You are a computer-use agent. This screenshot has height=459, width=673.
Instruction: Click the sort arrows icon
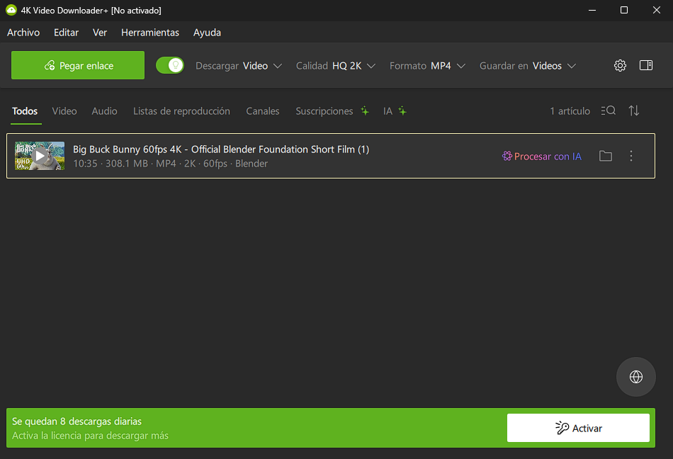tap(634, 110)
